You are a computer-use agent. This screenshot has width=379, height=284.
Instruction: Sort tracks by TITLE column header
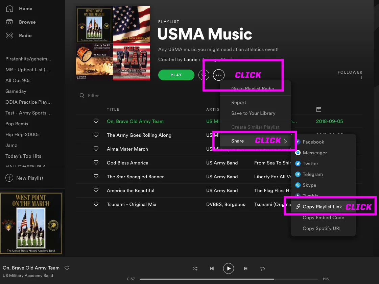point(113,109)
